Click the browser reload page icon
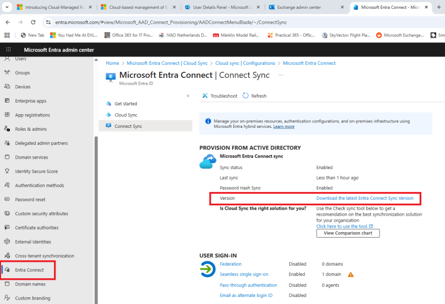This screenshot has width=445, height=304. click(33, 22)
